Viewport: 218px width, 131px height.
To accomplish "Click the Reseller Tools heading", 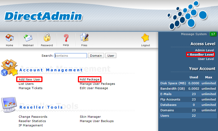I will click(x=41, y=107).
